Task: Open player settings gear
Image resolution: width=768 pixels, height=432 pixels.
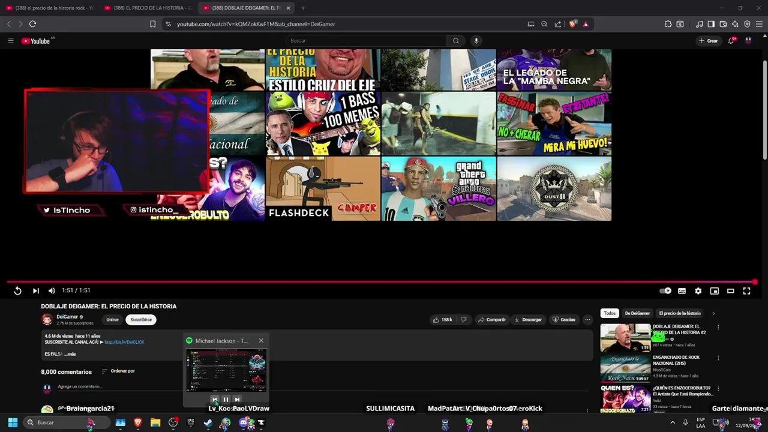Action: tap(698, 291)
